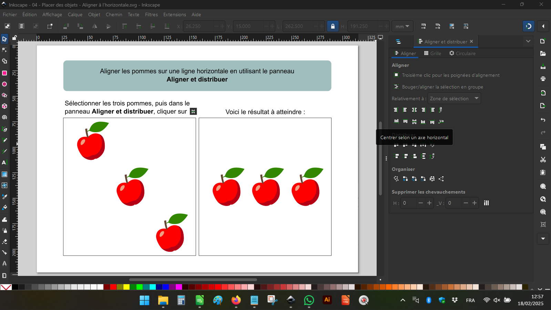The width and height of the screenshot is (551, 310).
Task: Close the 'Aligner et distribuer' panel tab
Action: [x=471, y=41]
